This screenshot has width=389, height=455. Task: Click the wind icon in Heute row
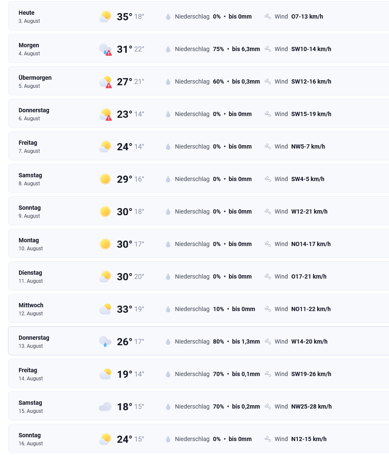click(268, 16)
